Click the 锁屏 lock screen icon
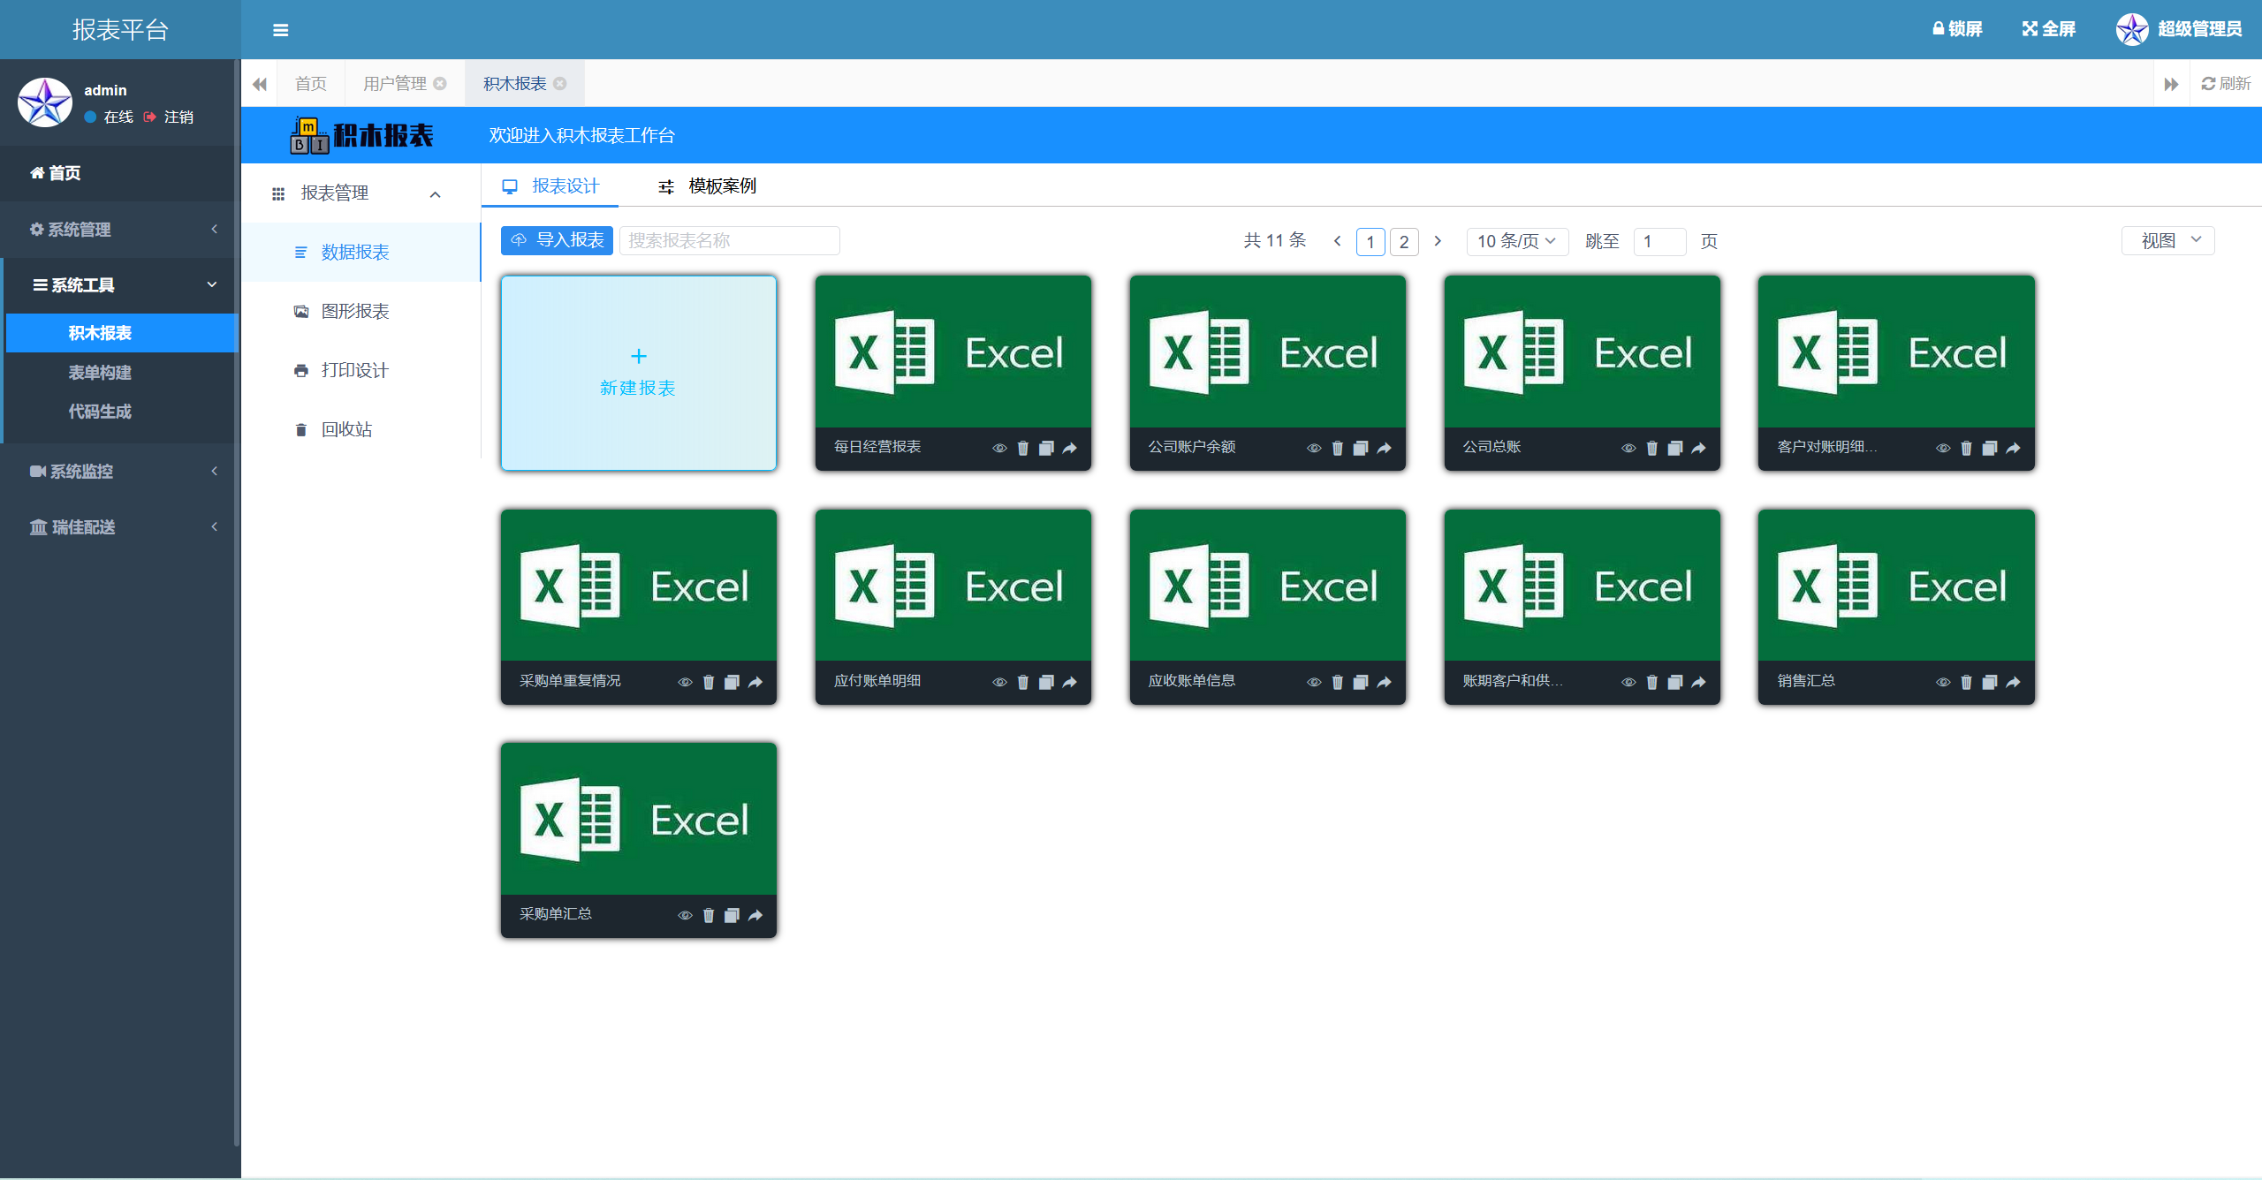Screen dimensions: 2262x1180 (x=1939, y=28)
